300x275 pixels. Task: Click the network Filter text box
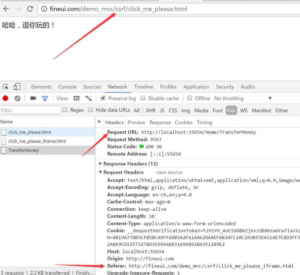[x=30, y=110]
